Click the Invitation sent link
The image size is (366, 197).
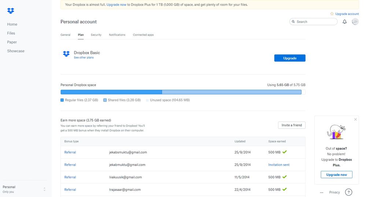(x=278, y=165)
